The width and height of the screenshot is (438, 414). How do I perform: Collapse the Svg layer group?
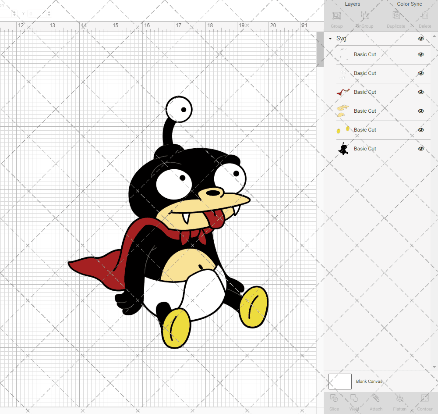click(330, 38)
